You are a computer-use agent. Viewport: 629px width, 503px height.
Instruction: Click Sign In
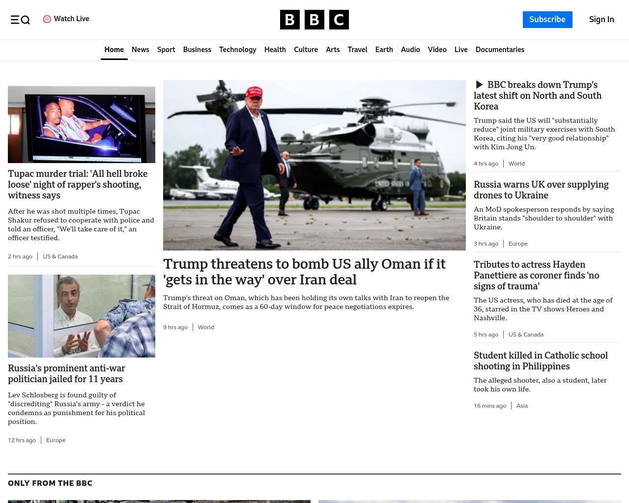[x=601, y=20]
